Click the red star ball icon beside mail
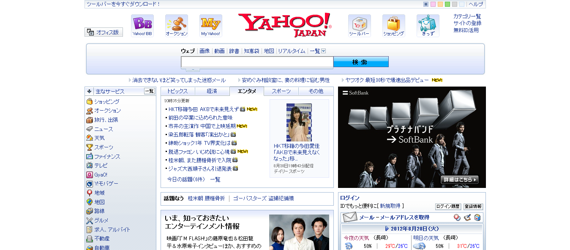Viewport: 570px width, 250px height. [x=457, y=217]
